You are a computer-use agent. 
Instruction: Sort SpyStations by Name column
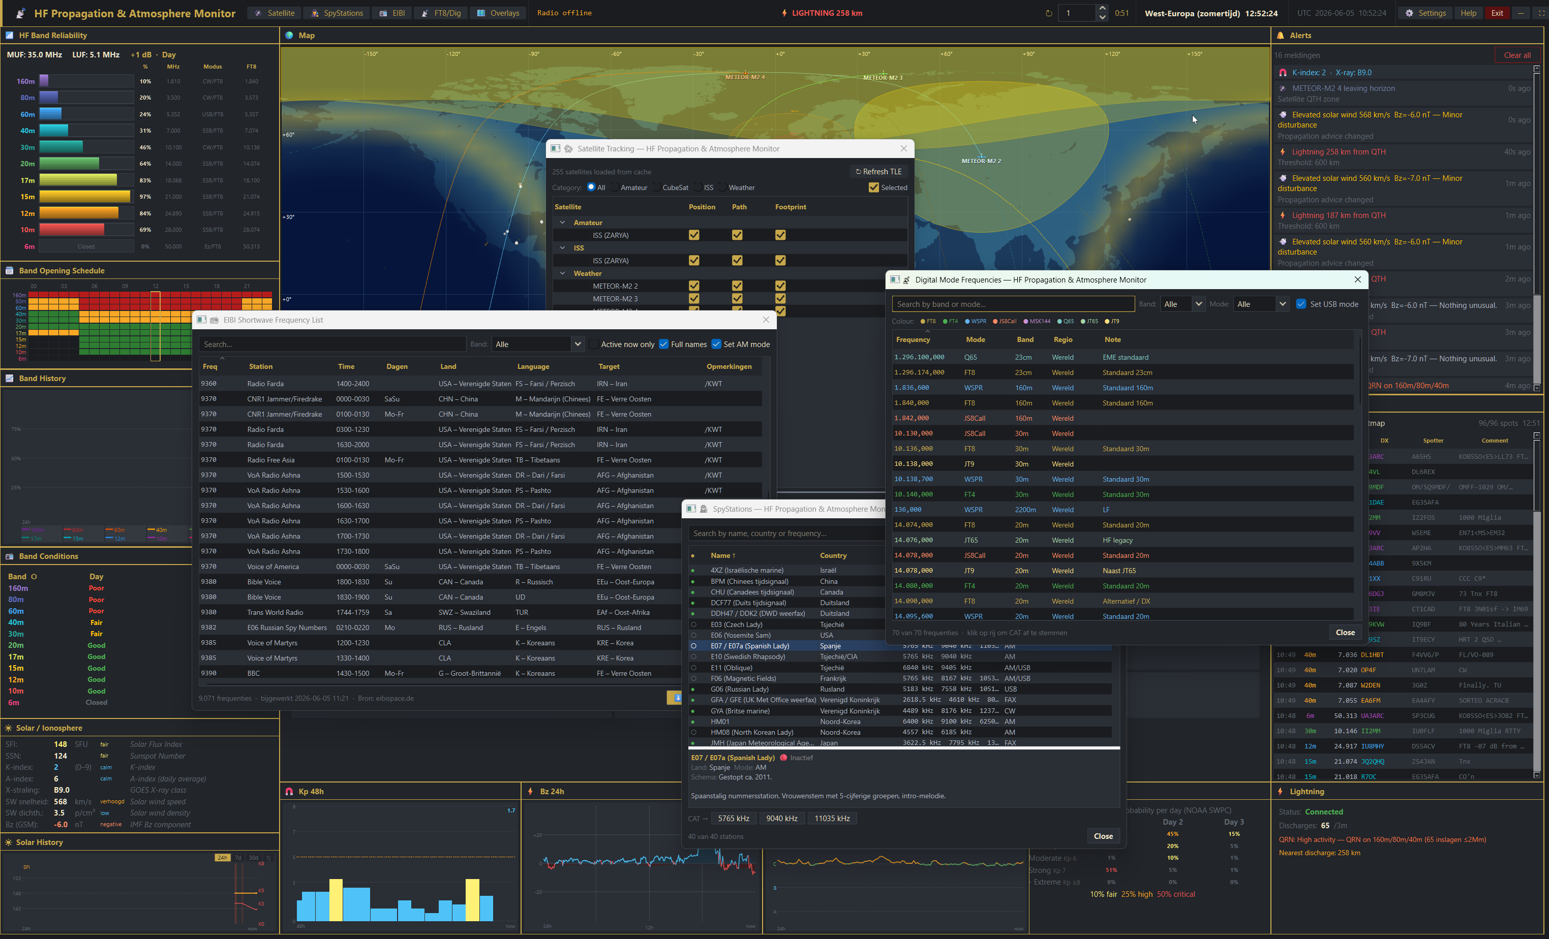(722, 555)
